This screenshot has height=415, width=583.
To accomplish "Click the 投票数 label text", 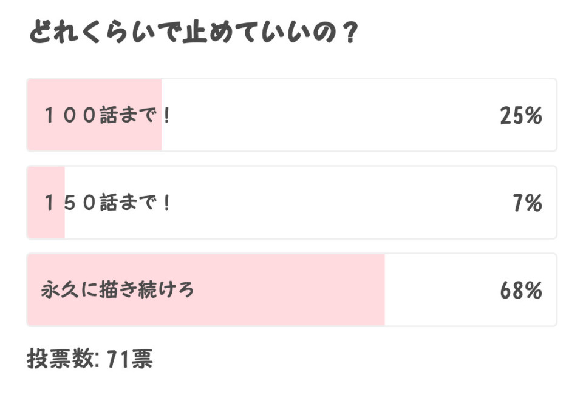I will click(x=60, y=359).
